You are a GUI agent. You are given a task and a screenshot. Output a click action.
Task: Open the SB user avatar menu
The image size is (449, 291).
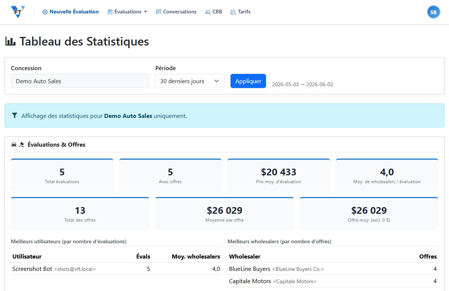(433, 12)
